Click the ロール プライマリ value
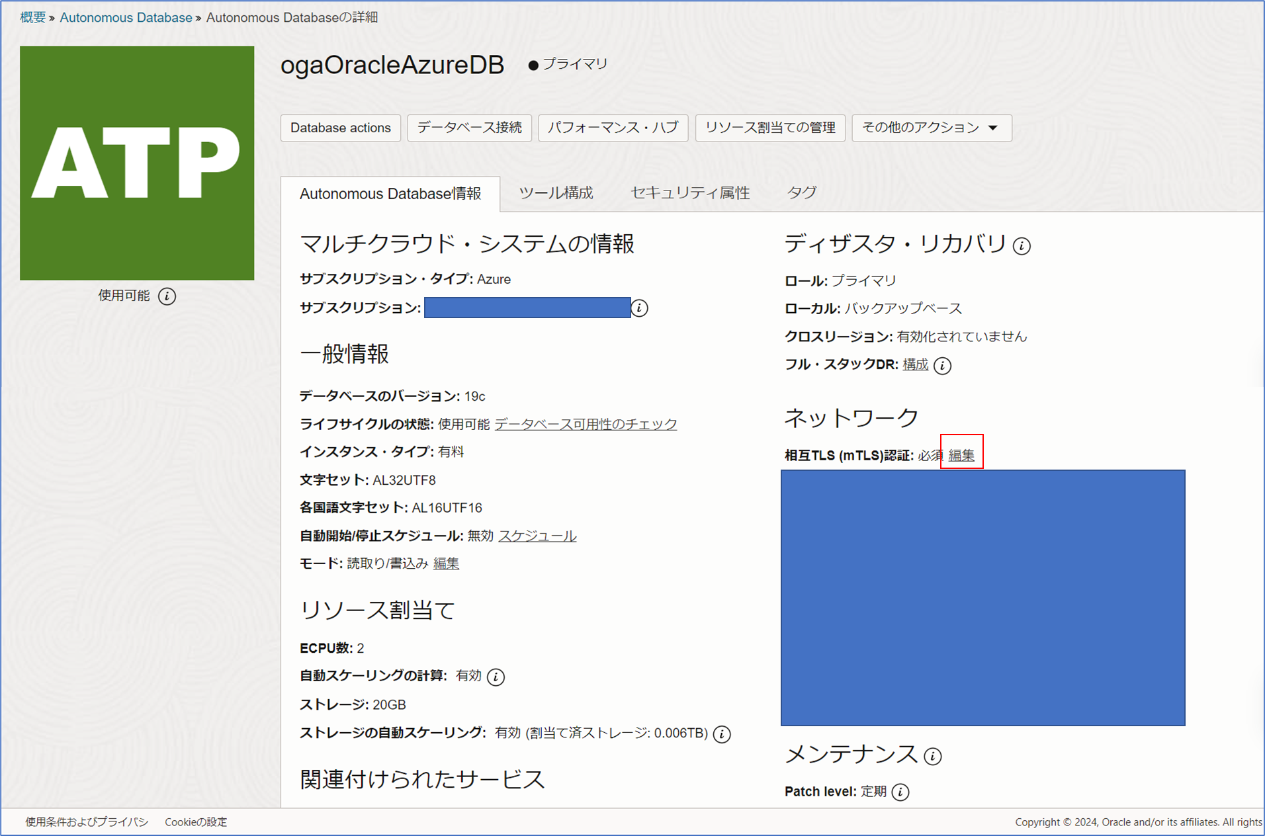The image size is (1265, 836). (x=864, y=280)
